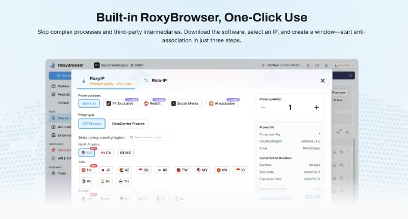Select the KR country option
Screen dimensions: 408x219
pos(163,170)
